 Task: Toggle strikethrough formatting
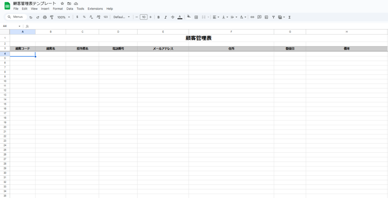click(172, 17)
